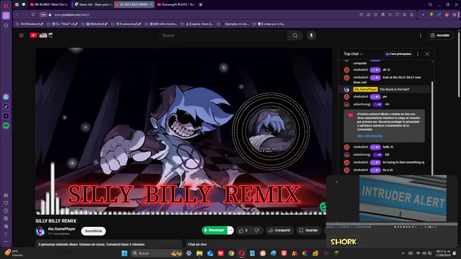
Task: Open a new tab with plus button
Action: (201, 5)
